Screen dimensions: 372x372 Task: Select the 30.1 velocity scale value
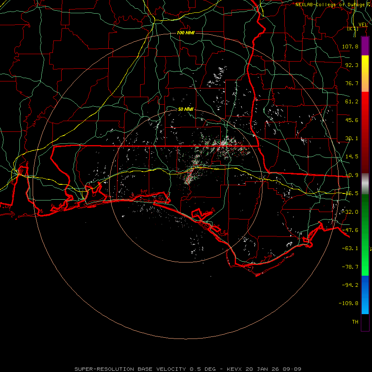(x=352, y=138)
